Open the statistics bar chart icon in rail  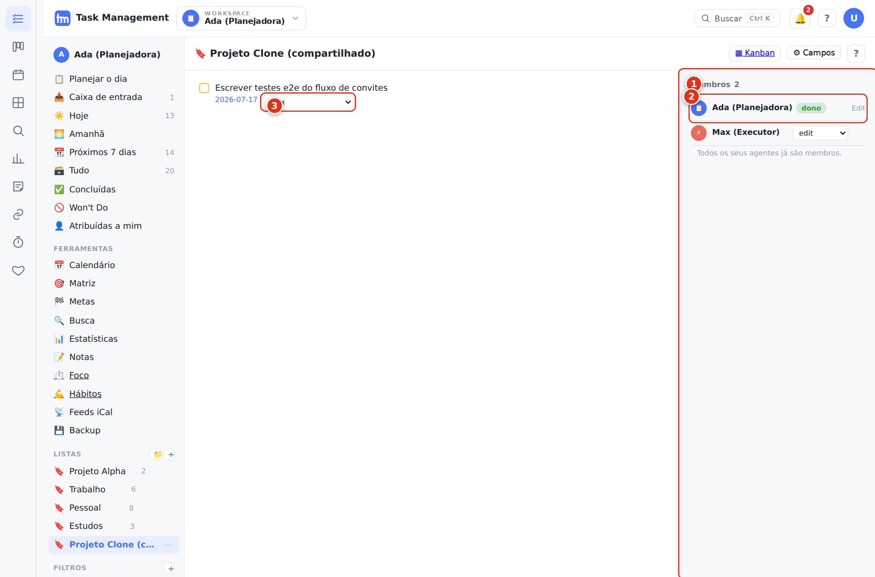pyautogui.click(x=18, y=159)
